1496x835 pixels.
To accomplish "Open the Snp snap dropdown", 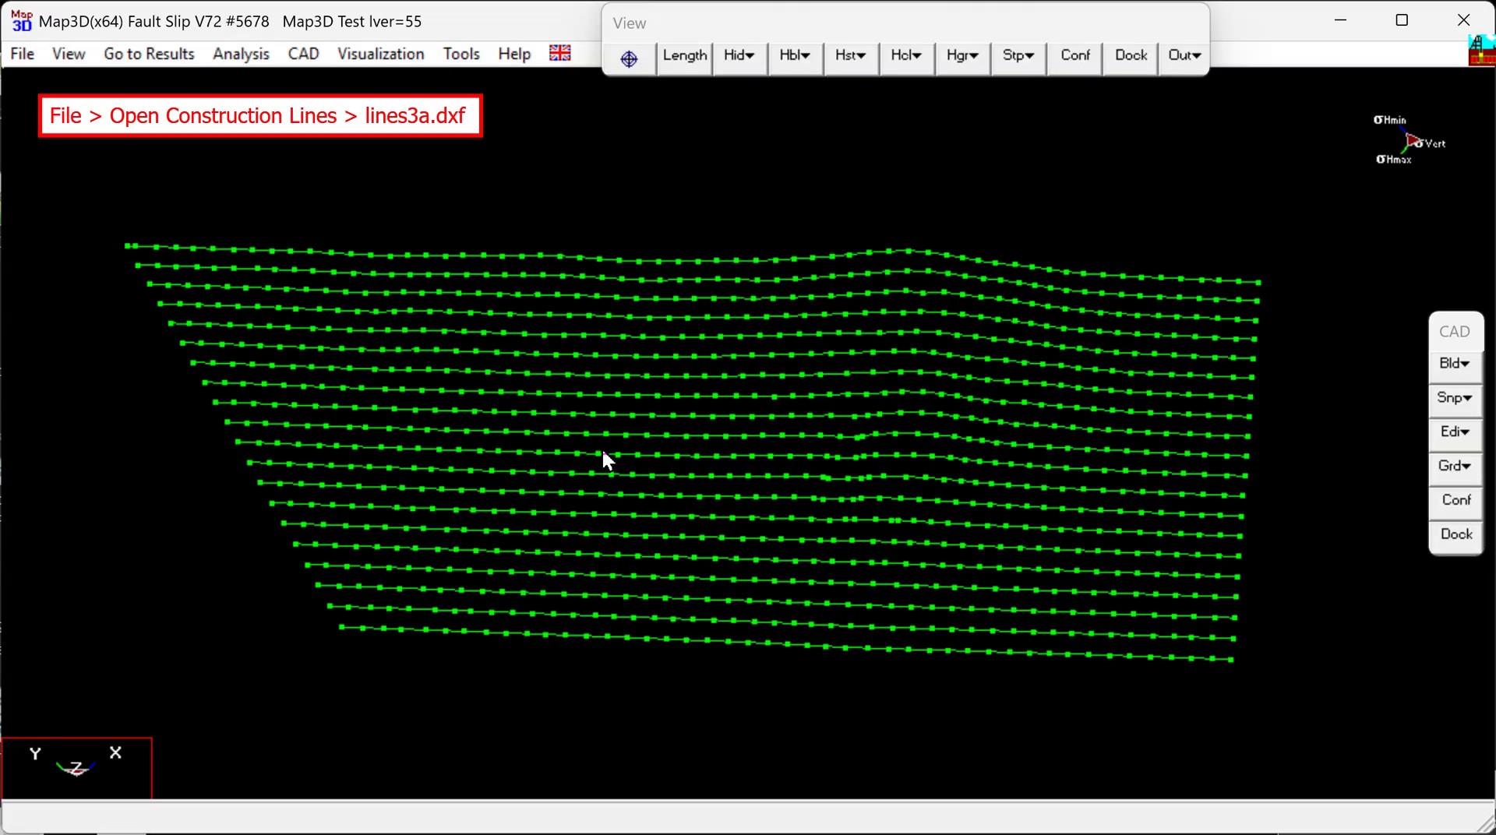I will point(1454,398).
